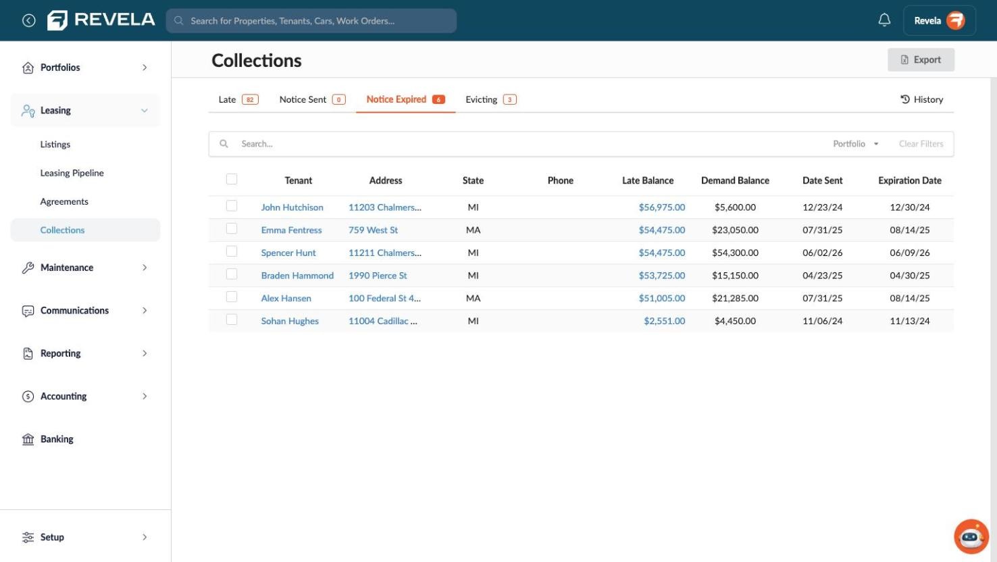Switch to the Notice Sent tab
The image size is (997, 562).
312,99
